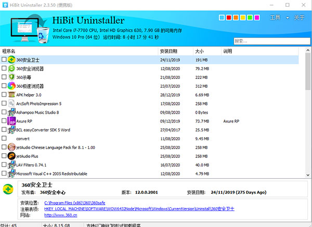Choose the red theme swatch

(x=229, y=18)
